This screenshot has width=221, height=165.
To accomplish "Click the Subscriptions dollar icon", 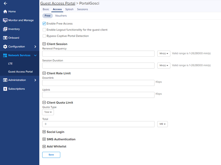I will coord(5,89).
